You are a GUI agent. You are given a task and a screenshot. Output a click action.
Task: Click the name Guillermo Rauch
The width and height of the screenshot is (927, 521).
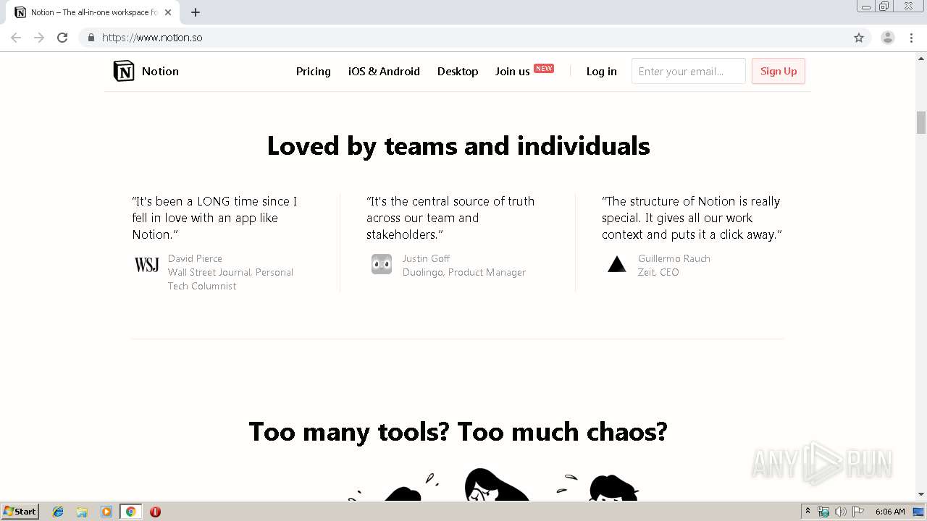pyautogui.click(x=674, y=258)
